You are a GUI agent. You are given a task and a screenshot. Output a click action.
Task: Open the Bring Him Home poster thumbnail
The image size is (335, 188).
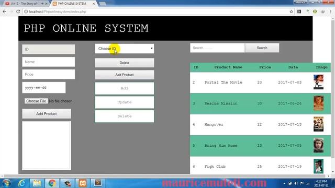pos(318,145)
